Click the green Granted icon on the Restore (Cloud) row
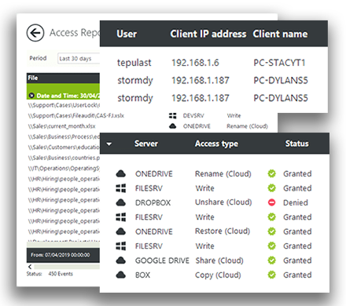Screen dimensions: 346x306 tap(272, 231)
